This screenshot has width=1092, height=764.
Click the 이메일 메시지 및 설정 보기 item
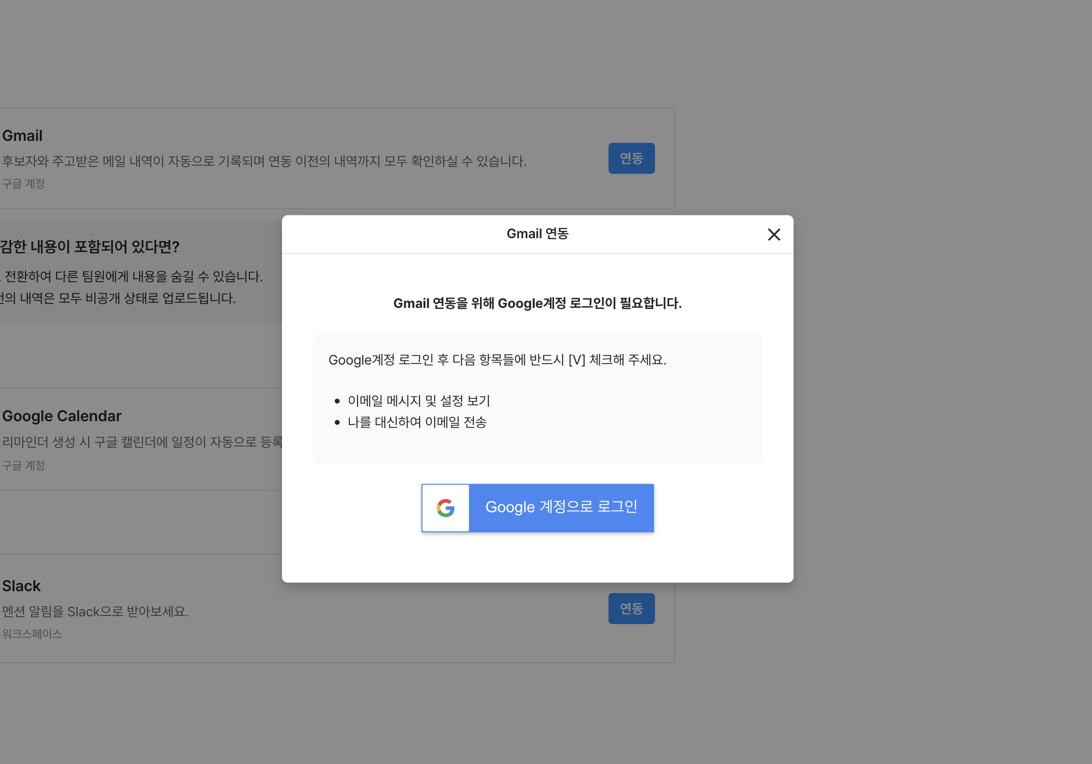[419, 401]
